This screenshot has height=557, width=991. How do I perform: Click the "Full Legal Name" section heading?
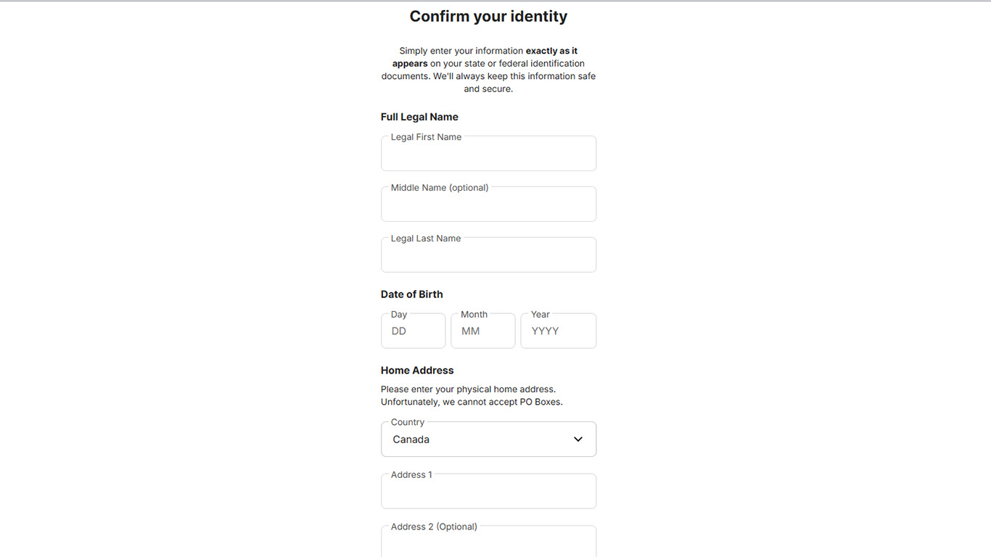click(x=419, y=117)
